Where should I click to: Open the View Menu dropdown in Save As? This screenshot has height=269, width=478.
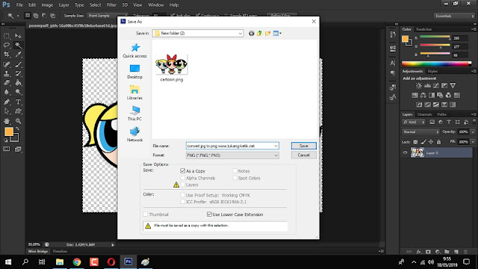coord(277,33)
